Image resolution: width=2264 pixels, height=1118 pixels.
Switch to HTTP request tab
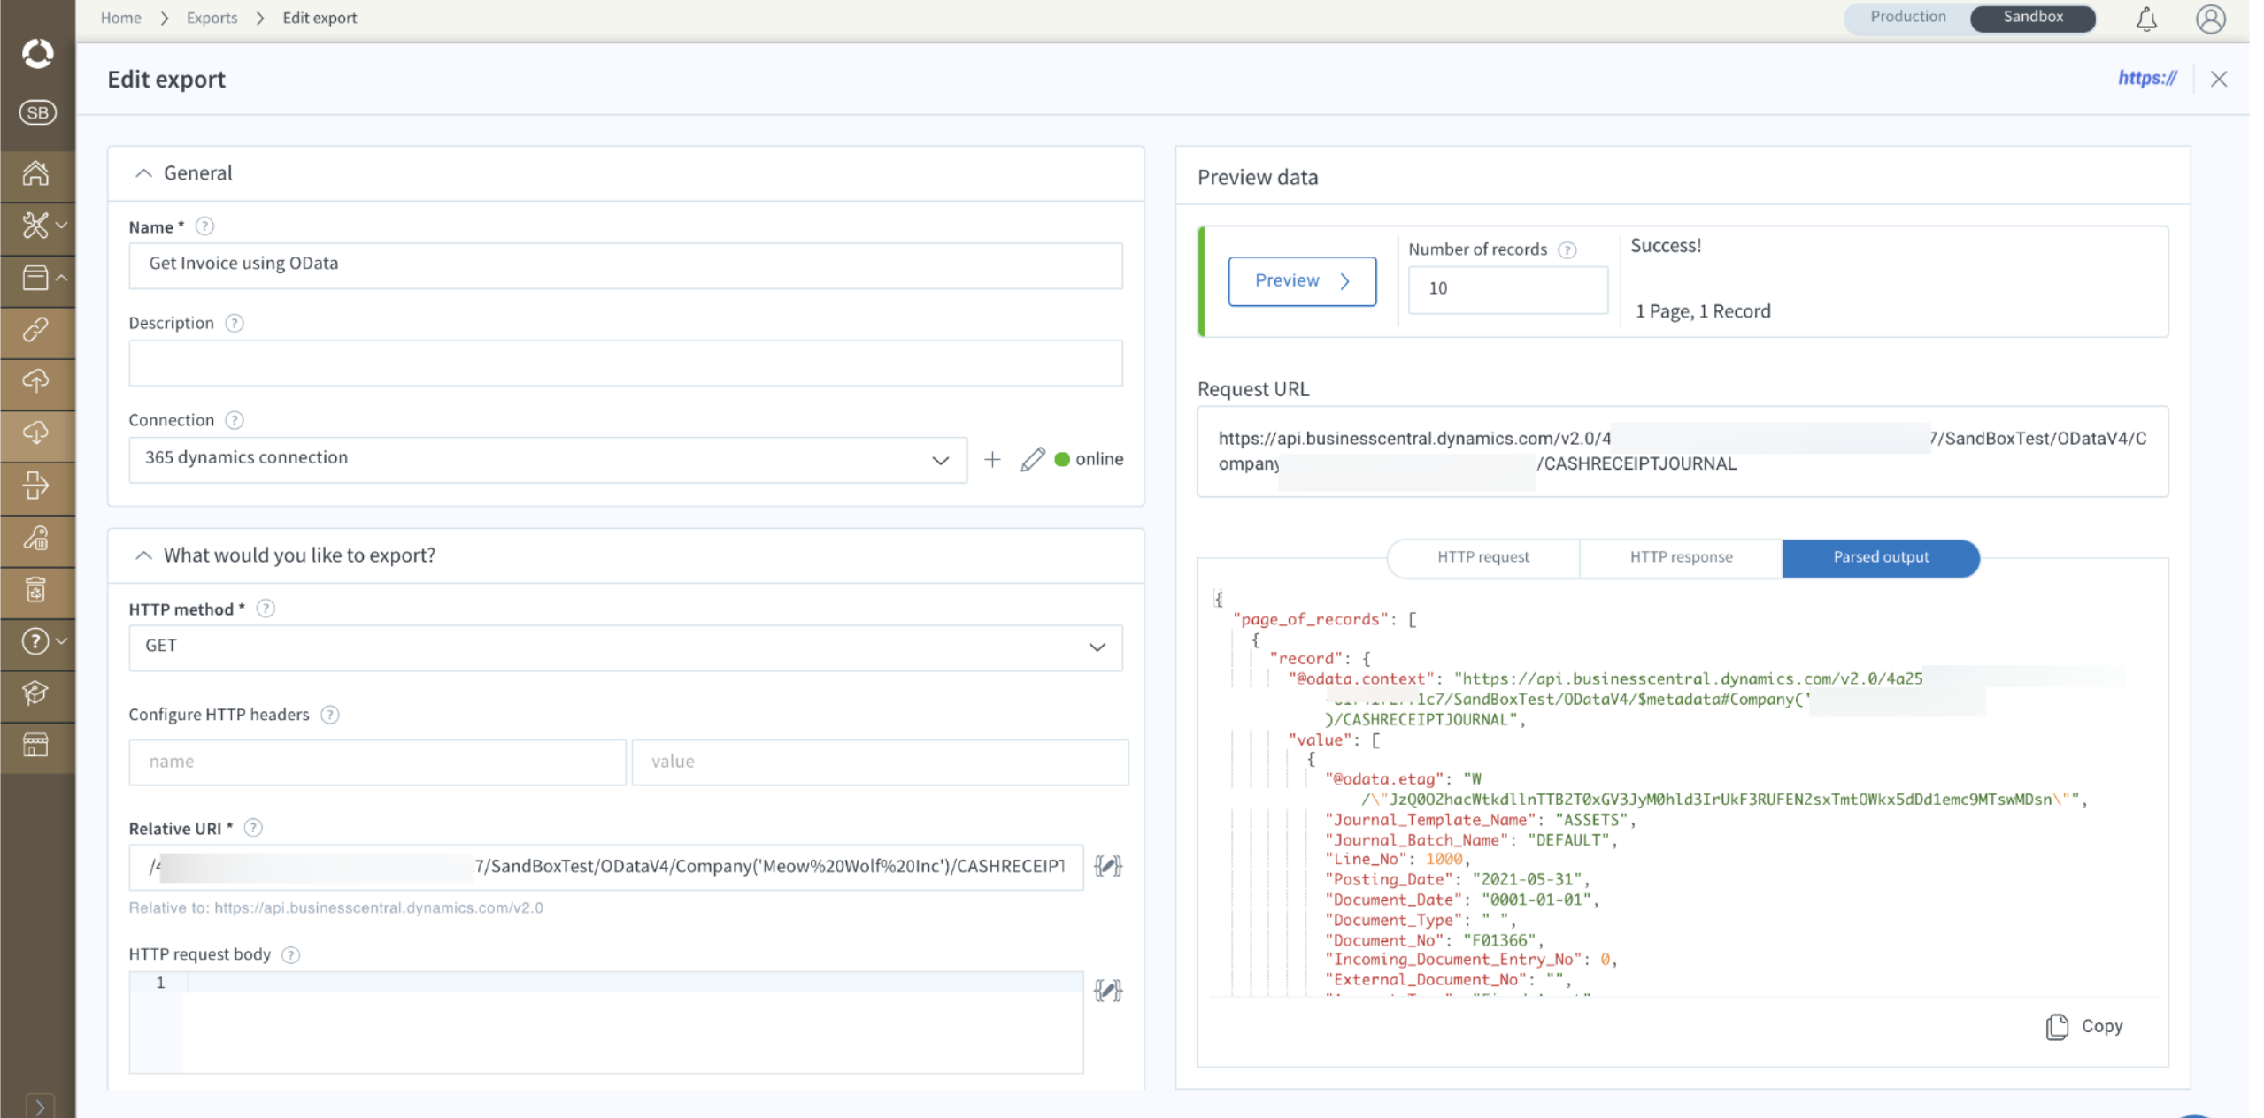pos(1482,557)
